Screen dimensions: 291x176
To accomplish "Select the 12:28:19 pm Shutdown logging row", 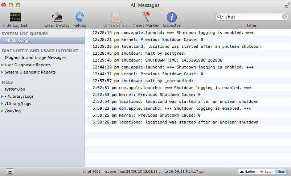I will tap(188, 33).
